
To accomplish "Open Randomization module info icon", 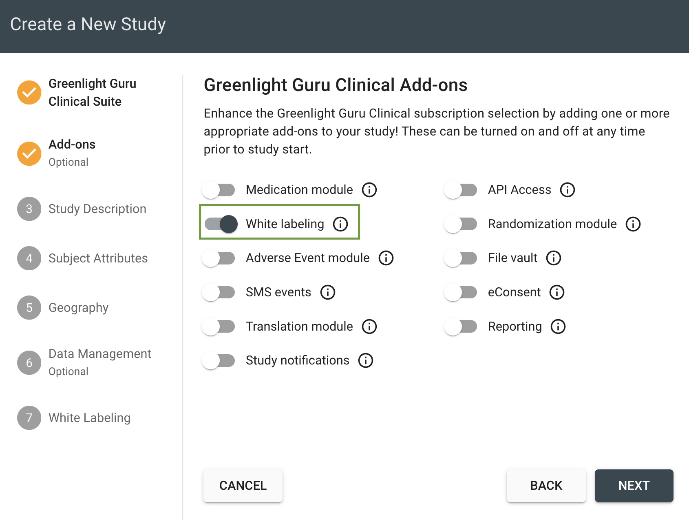I will coord(633,224).
